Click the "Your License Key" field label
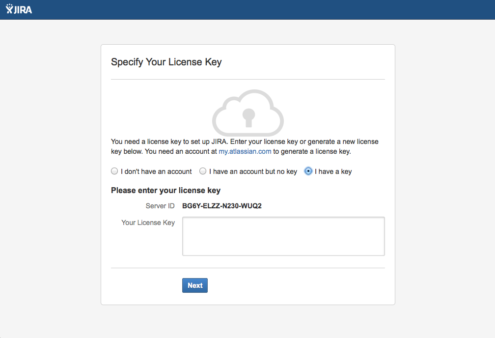The image size is (495, 338). pos(148,223)
